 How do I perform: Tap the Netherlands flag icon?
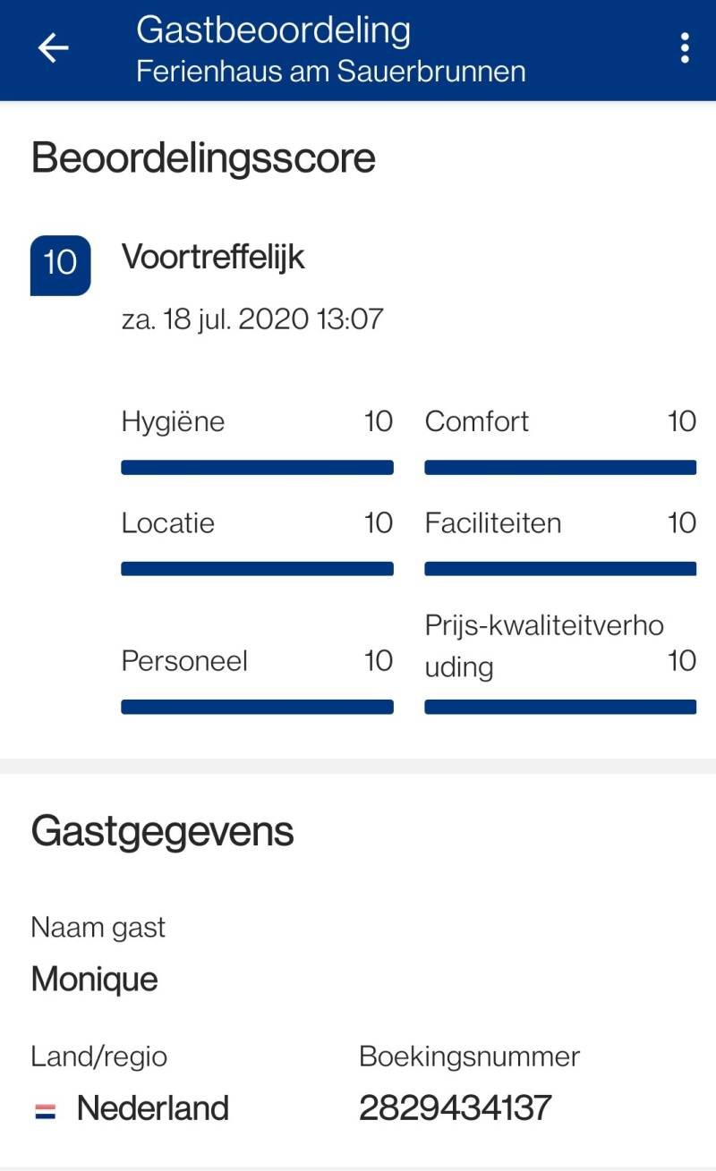45,1111
